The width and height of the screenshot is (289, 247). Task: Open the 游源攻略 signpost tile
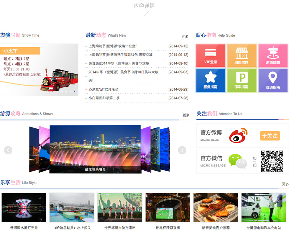pyautogui.click(x=273, y=56)
